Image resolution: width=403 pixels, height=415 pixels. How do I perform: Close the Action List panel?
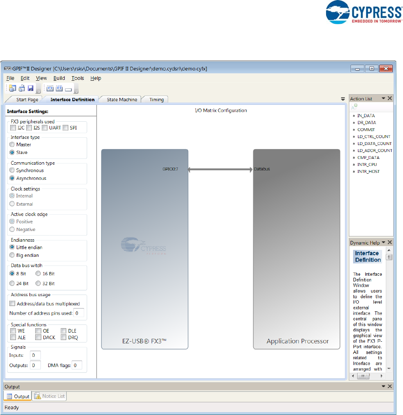click(x=389, y=98)
